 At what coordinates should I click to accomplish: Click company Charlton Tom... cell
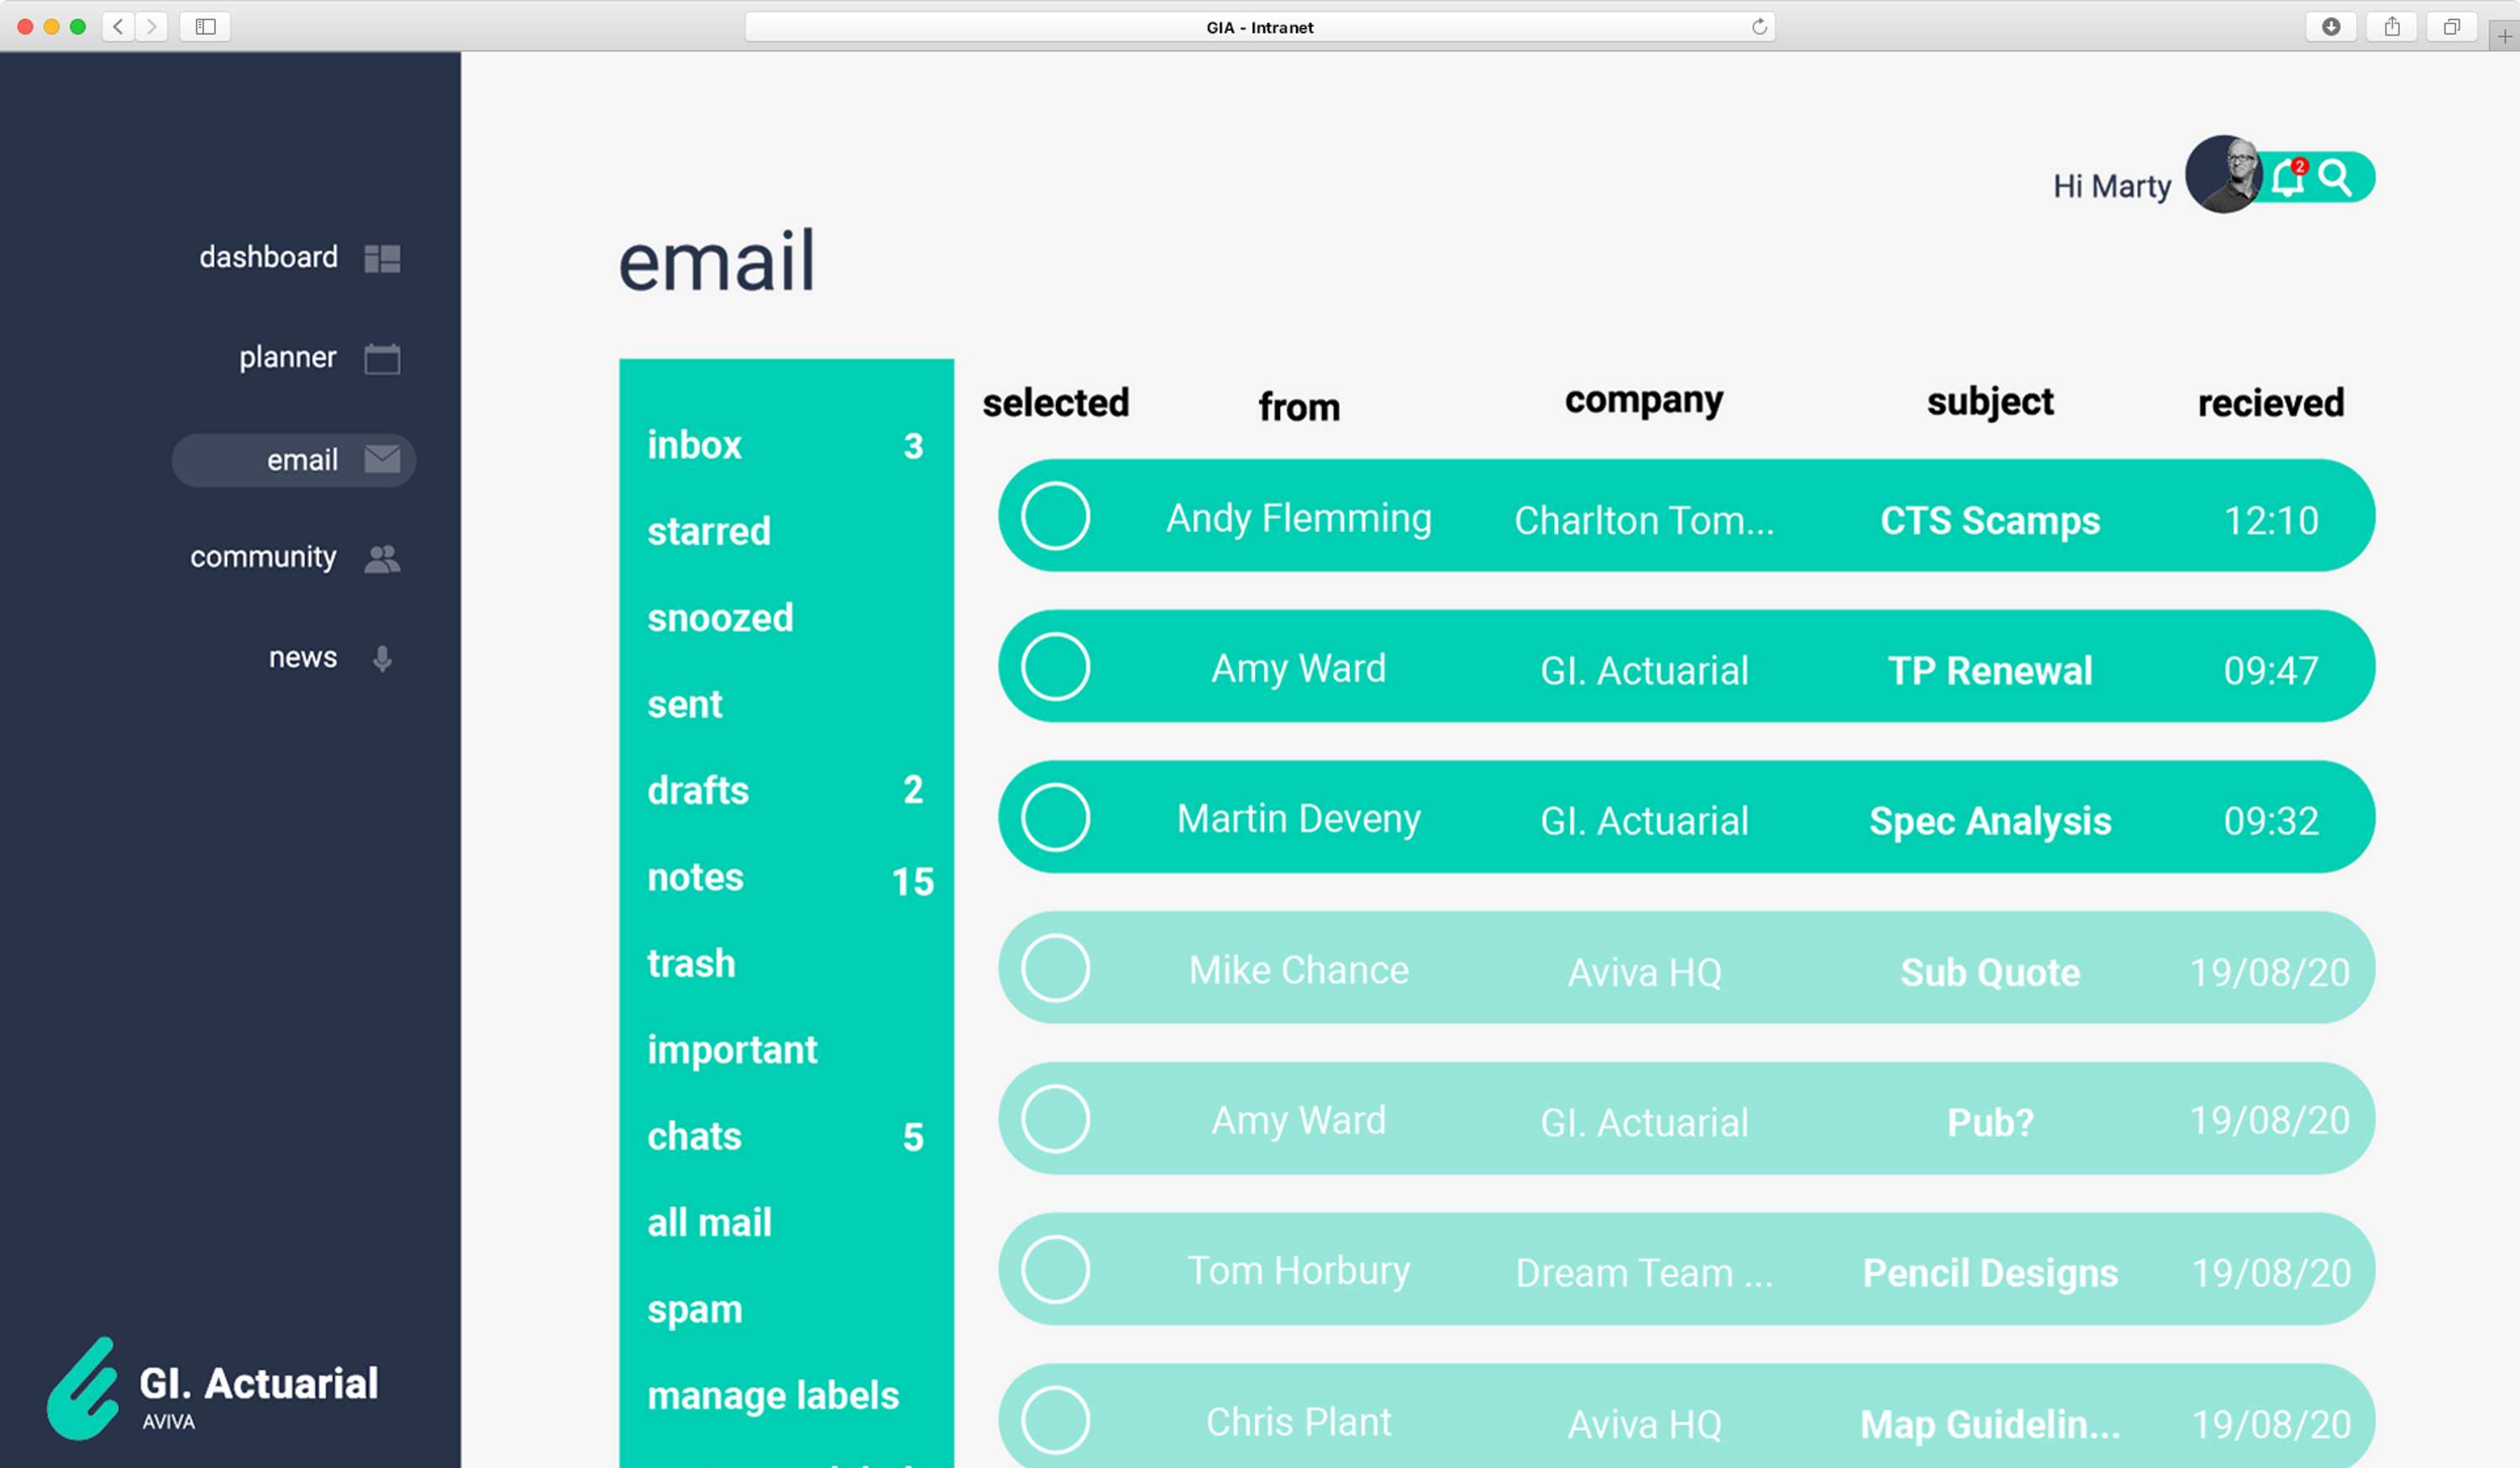coord(1644,520)
